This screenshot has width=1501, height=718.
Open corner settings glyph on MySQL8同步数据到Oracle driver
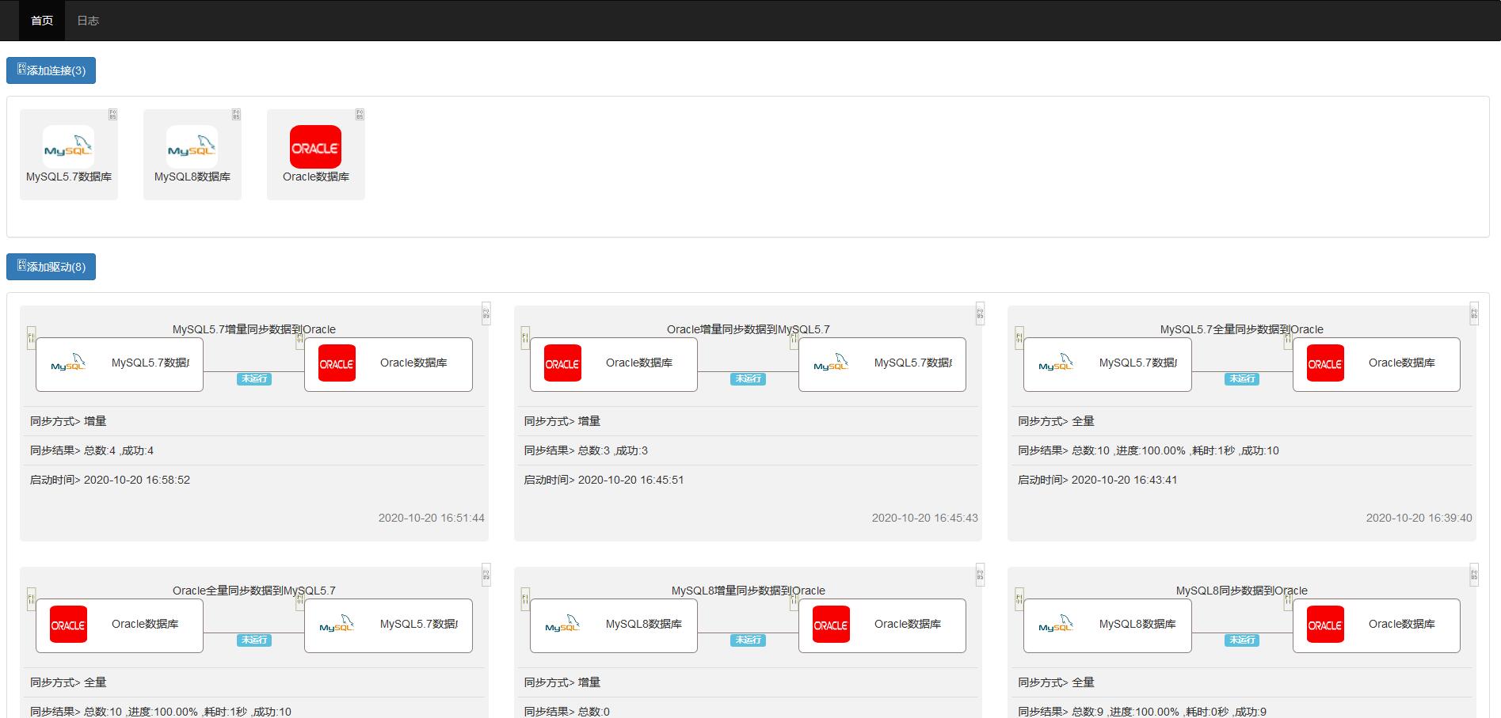click(x=1474, y=575)
